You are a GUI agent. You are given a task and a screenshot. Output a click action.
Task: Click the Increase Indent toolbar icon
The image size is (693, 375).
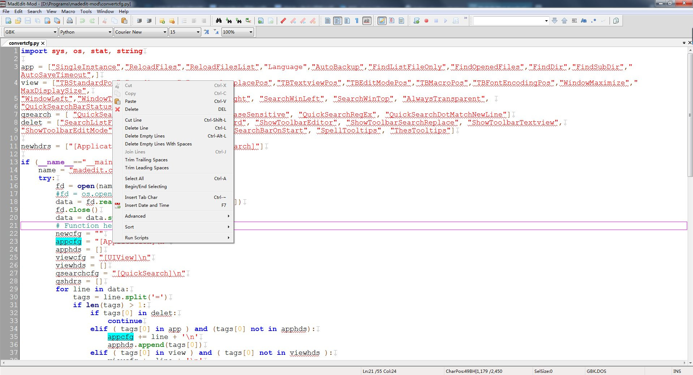coord(139,21)
